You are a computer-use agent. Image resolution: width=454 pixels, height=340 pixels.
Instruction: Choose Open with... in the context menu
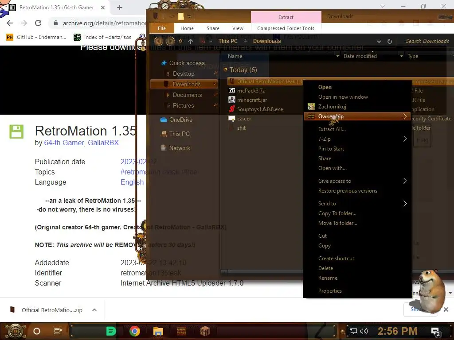point(333,168)
